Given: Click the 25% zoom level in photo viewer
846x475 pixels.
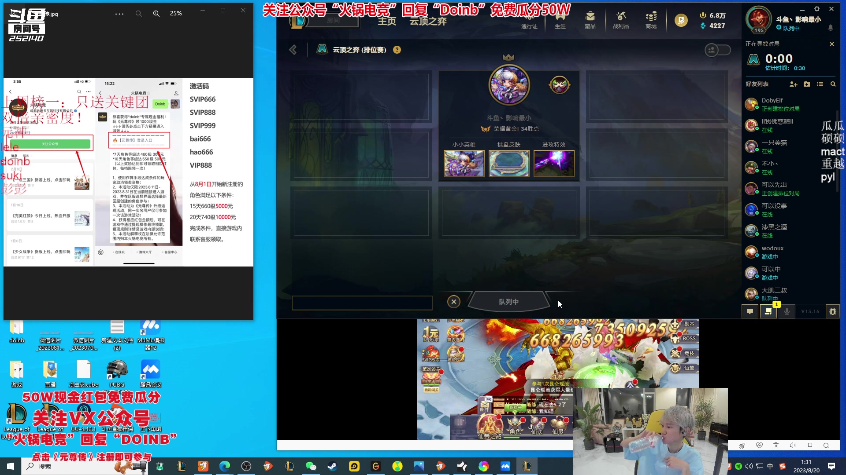Looking at the screenshot, I should pos(176,14).
